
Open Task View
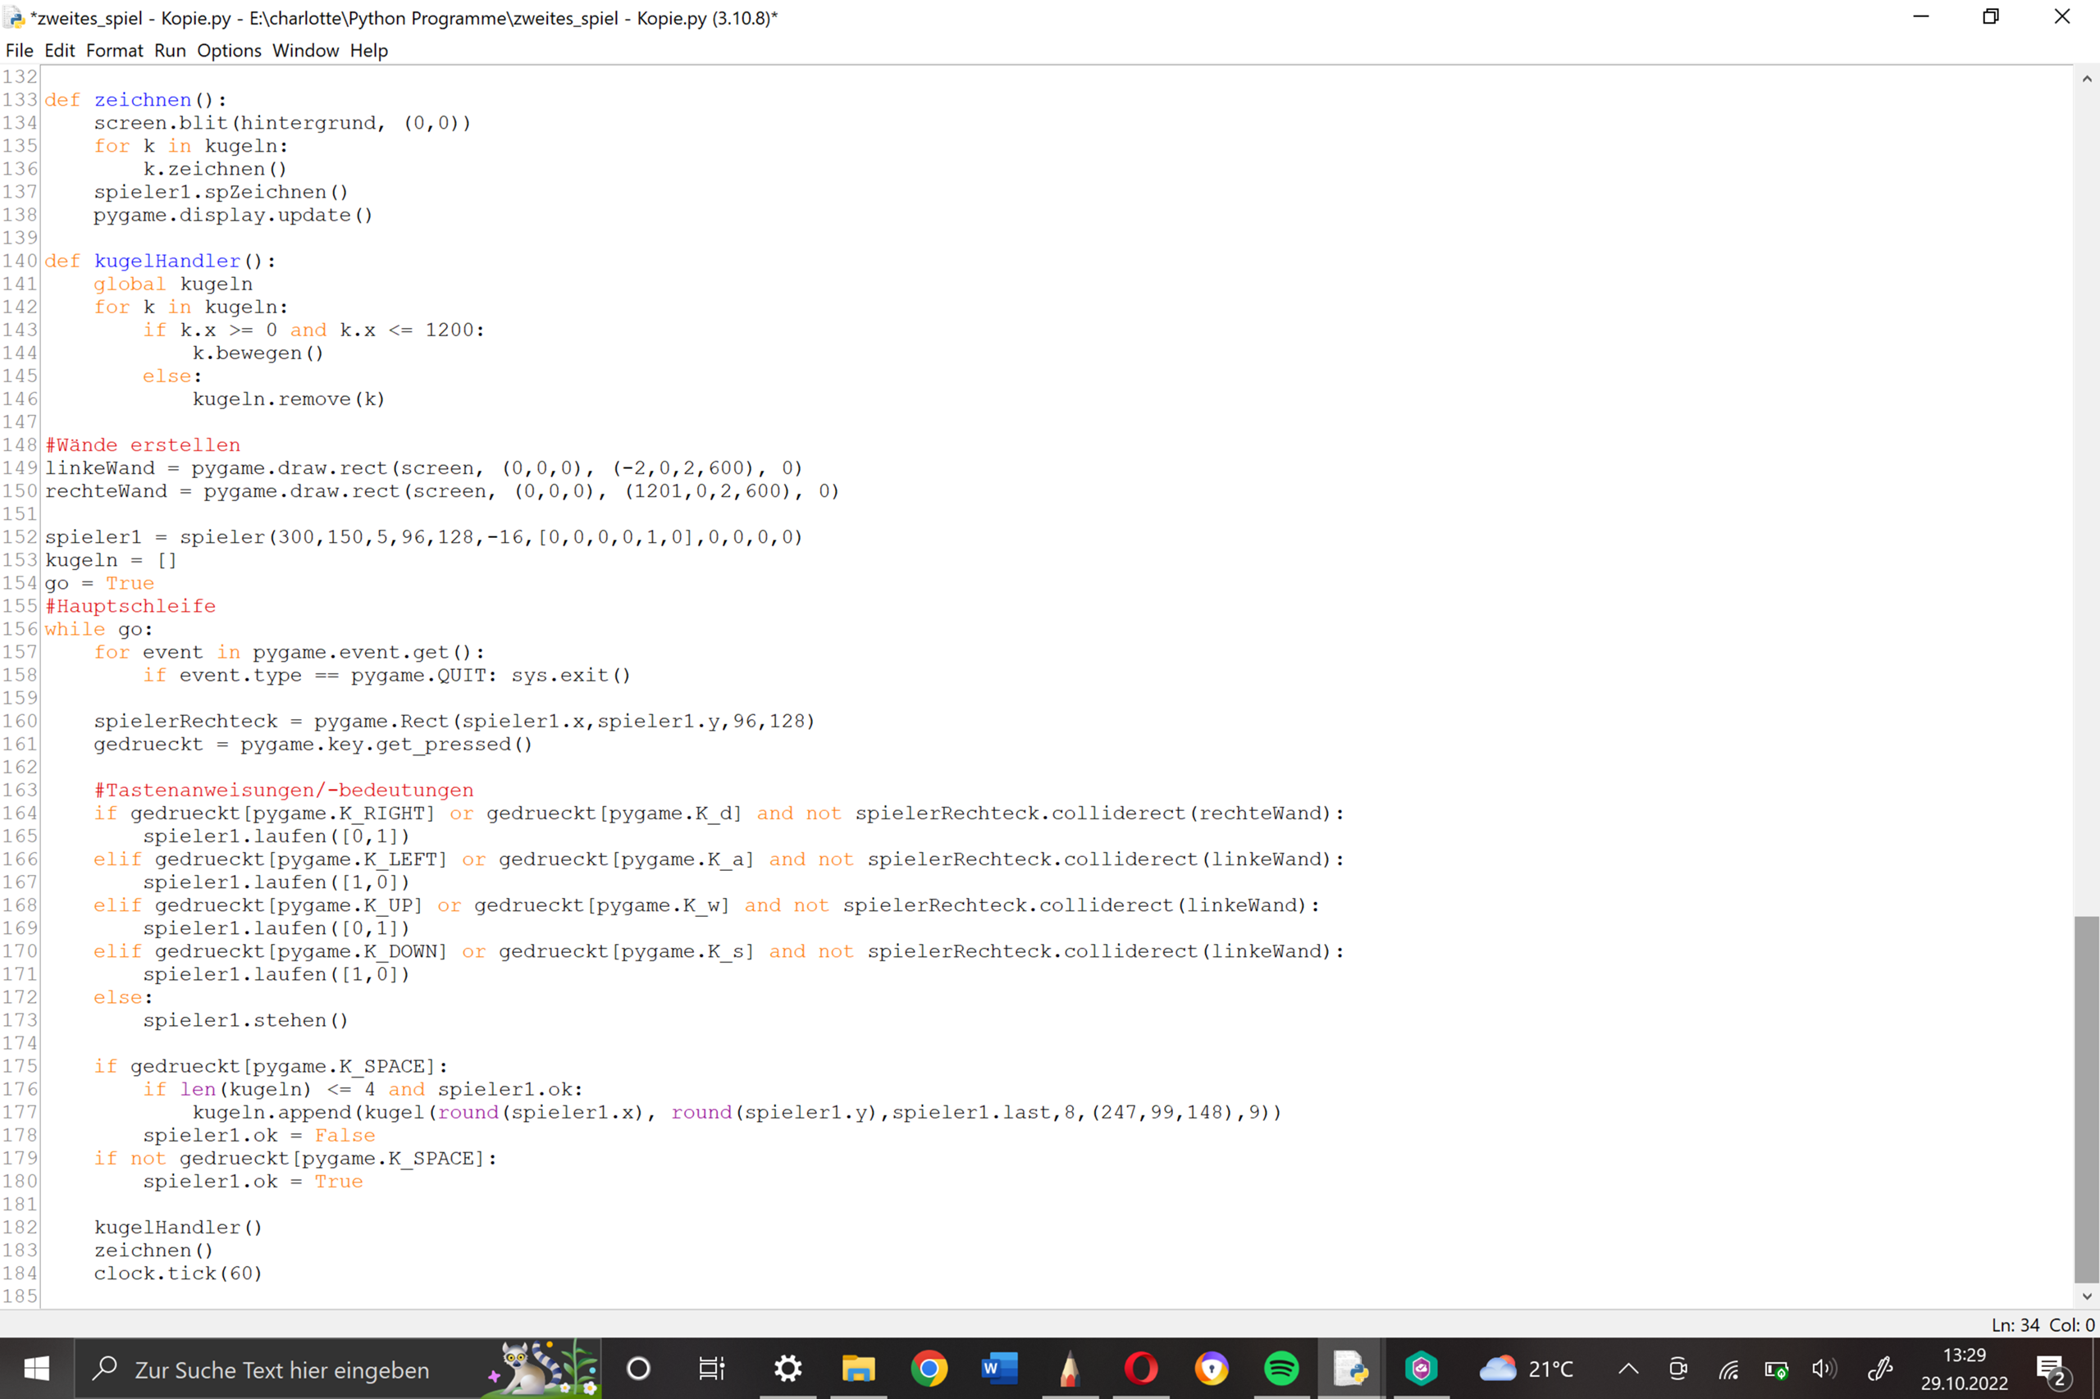(x=711, y=1369)
